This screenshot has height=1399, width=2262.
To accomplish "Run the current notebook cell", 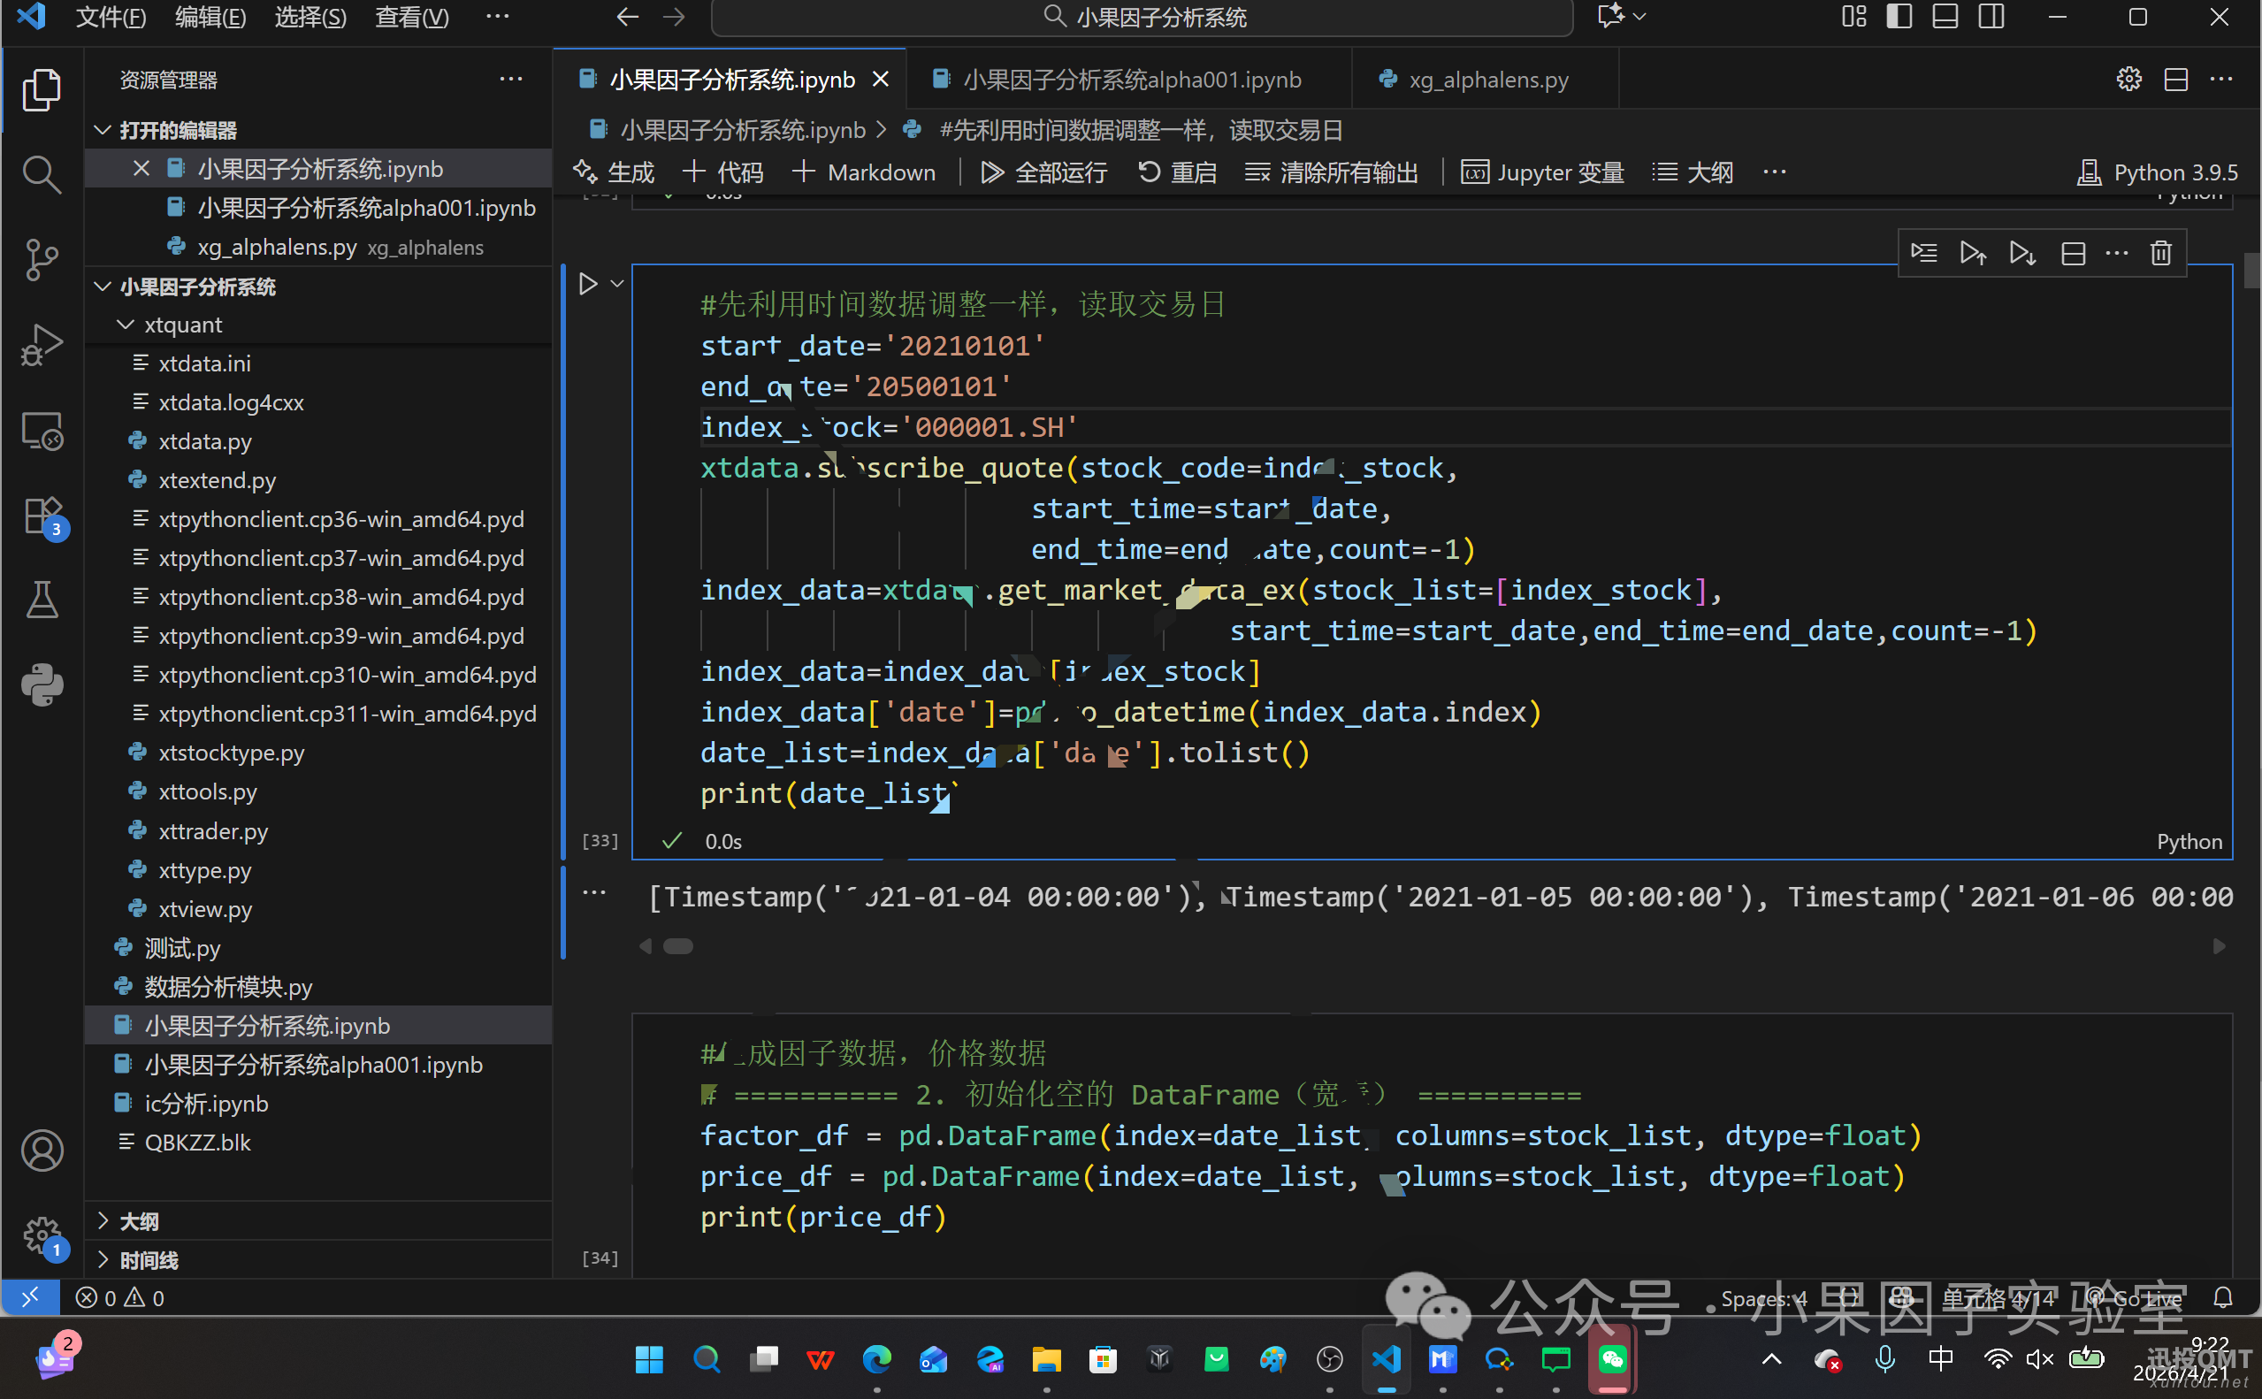I will pos(587,283).
